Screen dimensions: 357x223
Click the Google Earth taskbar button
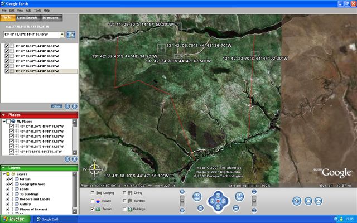coord(55,219)
